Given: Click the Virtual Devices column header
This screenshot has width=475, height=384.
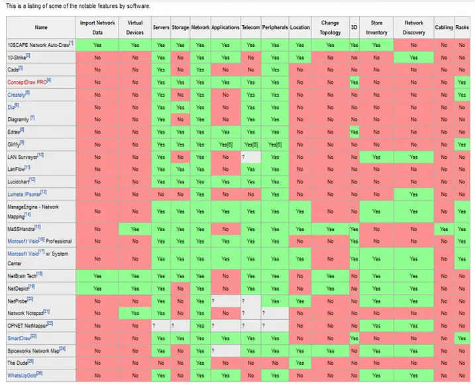Looking at the screenshot, I should coord(134,28).
